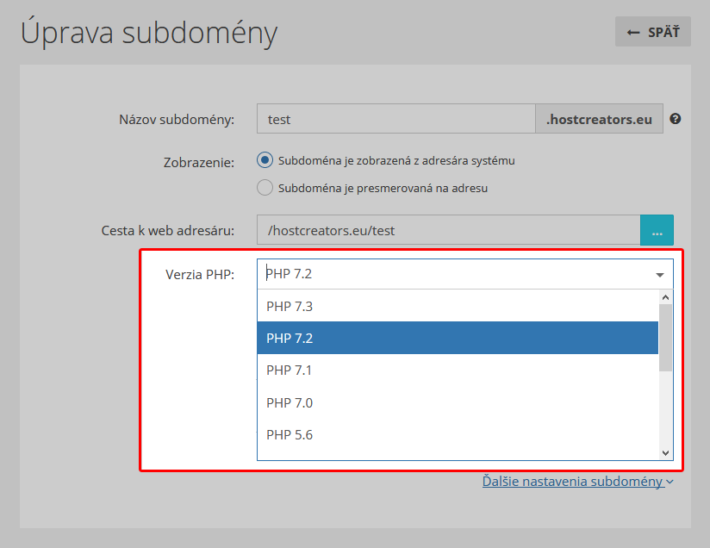Click the web directory path input field

(x=448, y=230)
